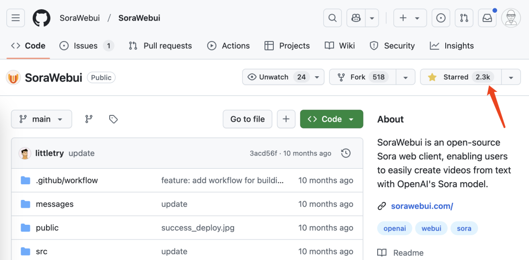Click the add file plus button
Viewport: 529px width, 260px height.
click(x=286, y=119)
